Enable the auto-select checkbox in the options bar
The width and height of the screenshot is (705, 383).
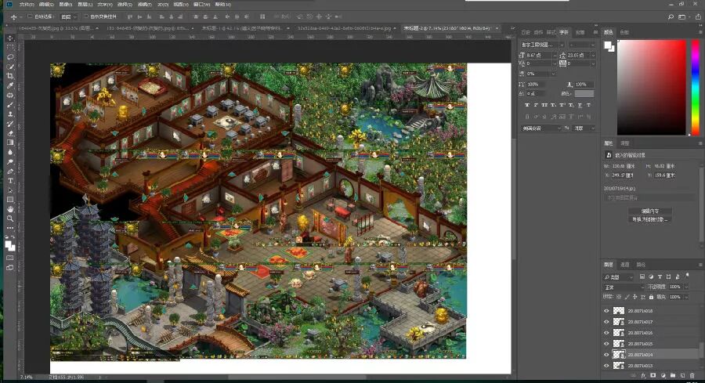30,16
